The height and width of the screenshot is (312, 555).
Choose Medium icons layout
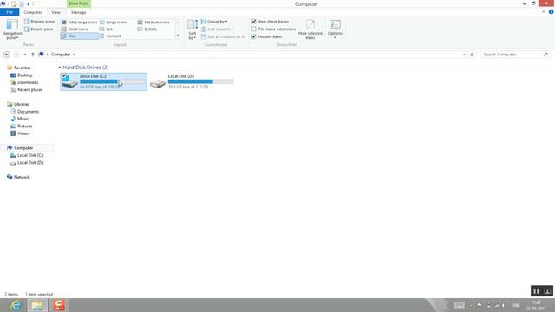(153, 22)
